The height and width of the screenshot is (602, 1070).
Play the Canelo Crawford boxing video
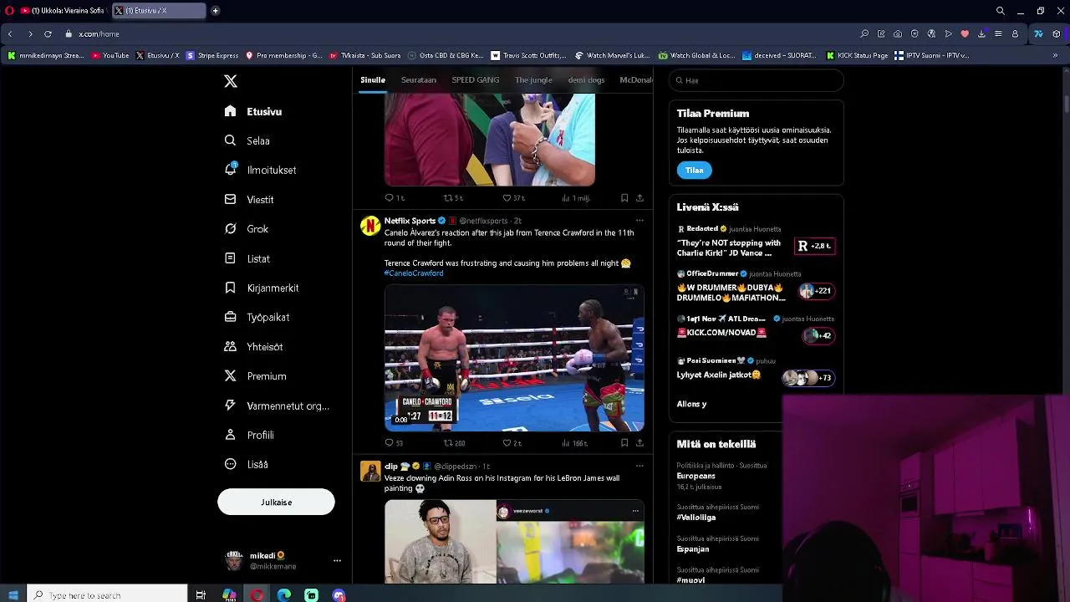(514, 358)
